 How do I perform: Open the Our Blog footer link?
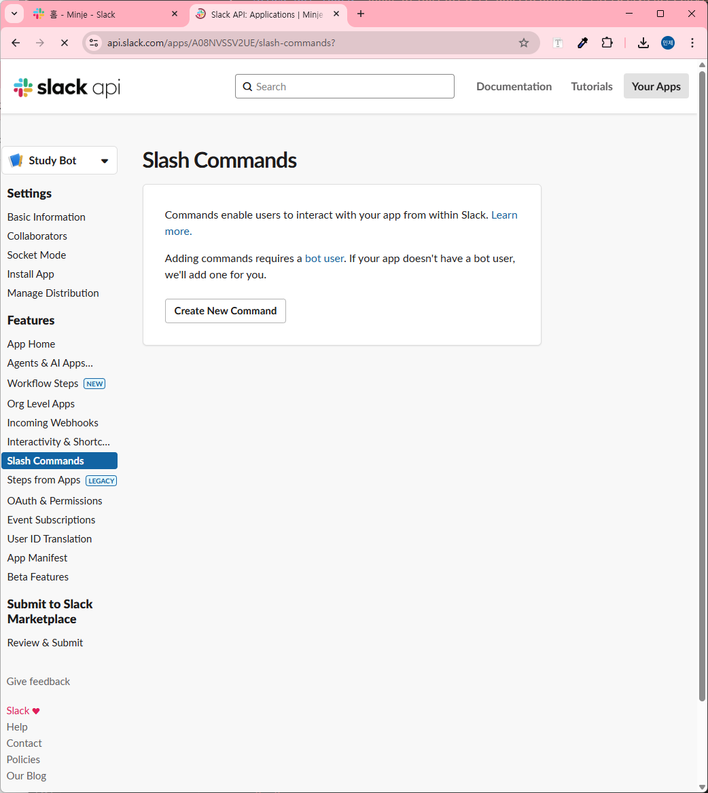tap(26, 776)
